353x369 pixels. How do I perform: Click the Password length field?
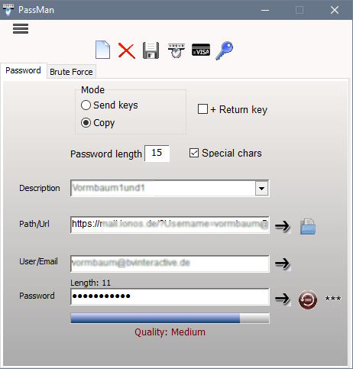pos(157,153)
